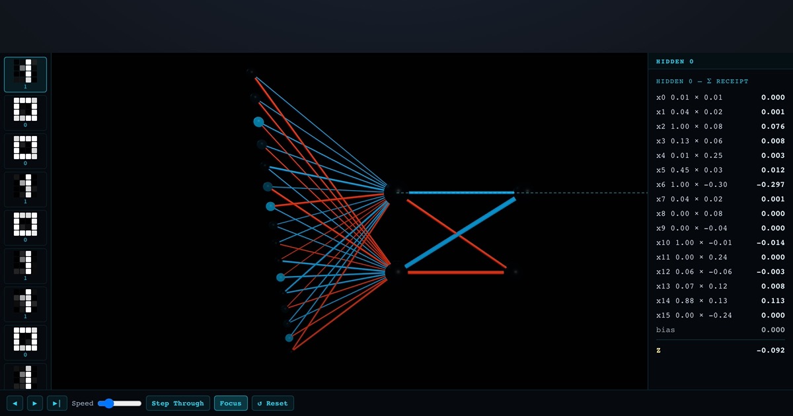Click the step backward arrow button
793x416 pixels.
pyautogui.click(x=15, y=403)
